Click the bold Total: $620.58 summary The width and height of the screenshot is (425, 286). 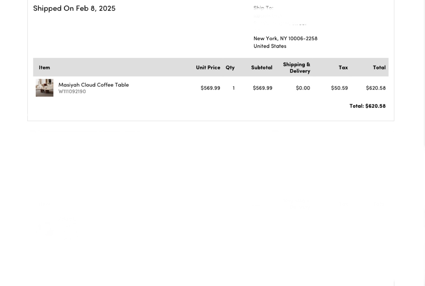tap(367, 106)
